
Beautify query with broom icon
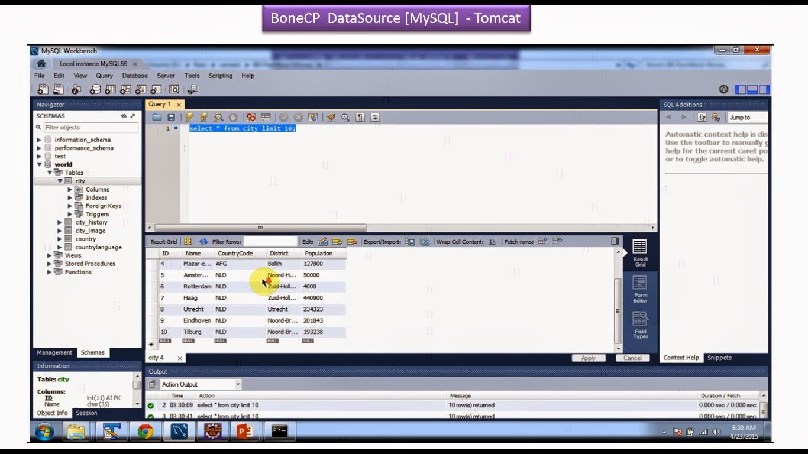(x=331, y=117)
